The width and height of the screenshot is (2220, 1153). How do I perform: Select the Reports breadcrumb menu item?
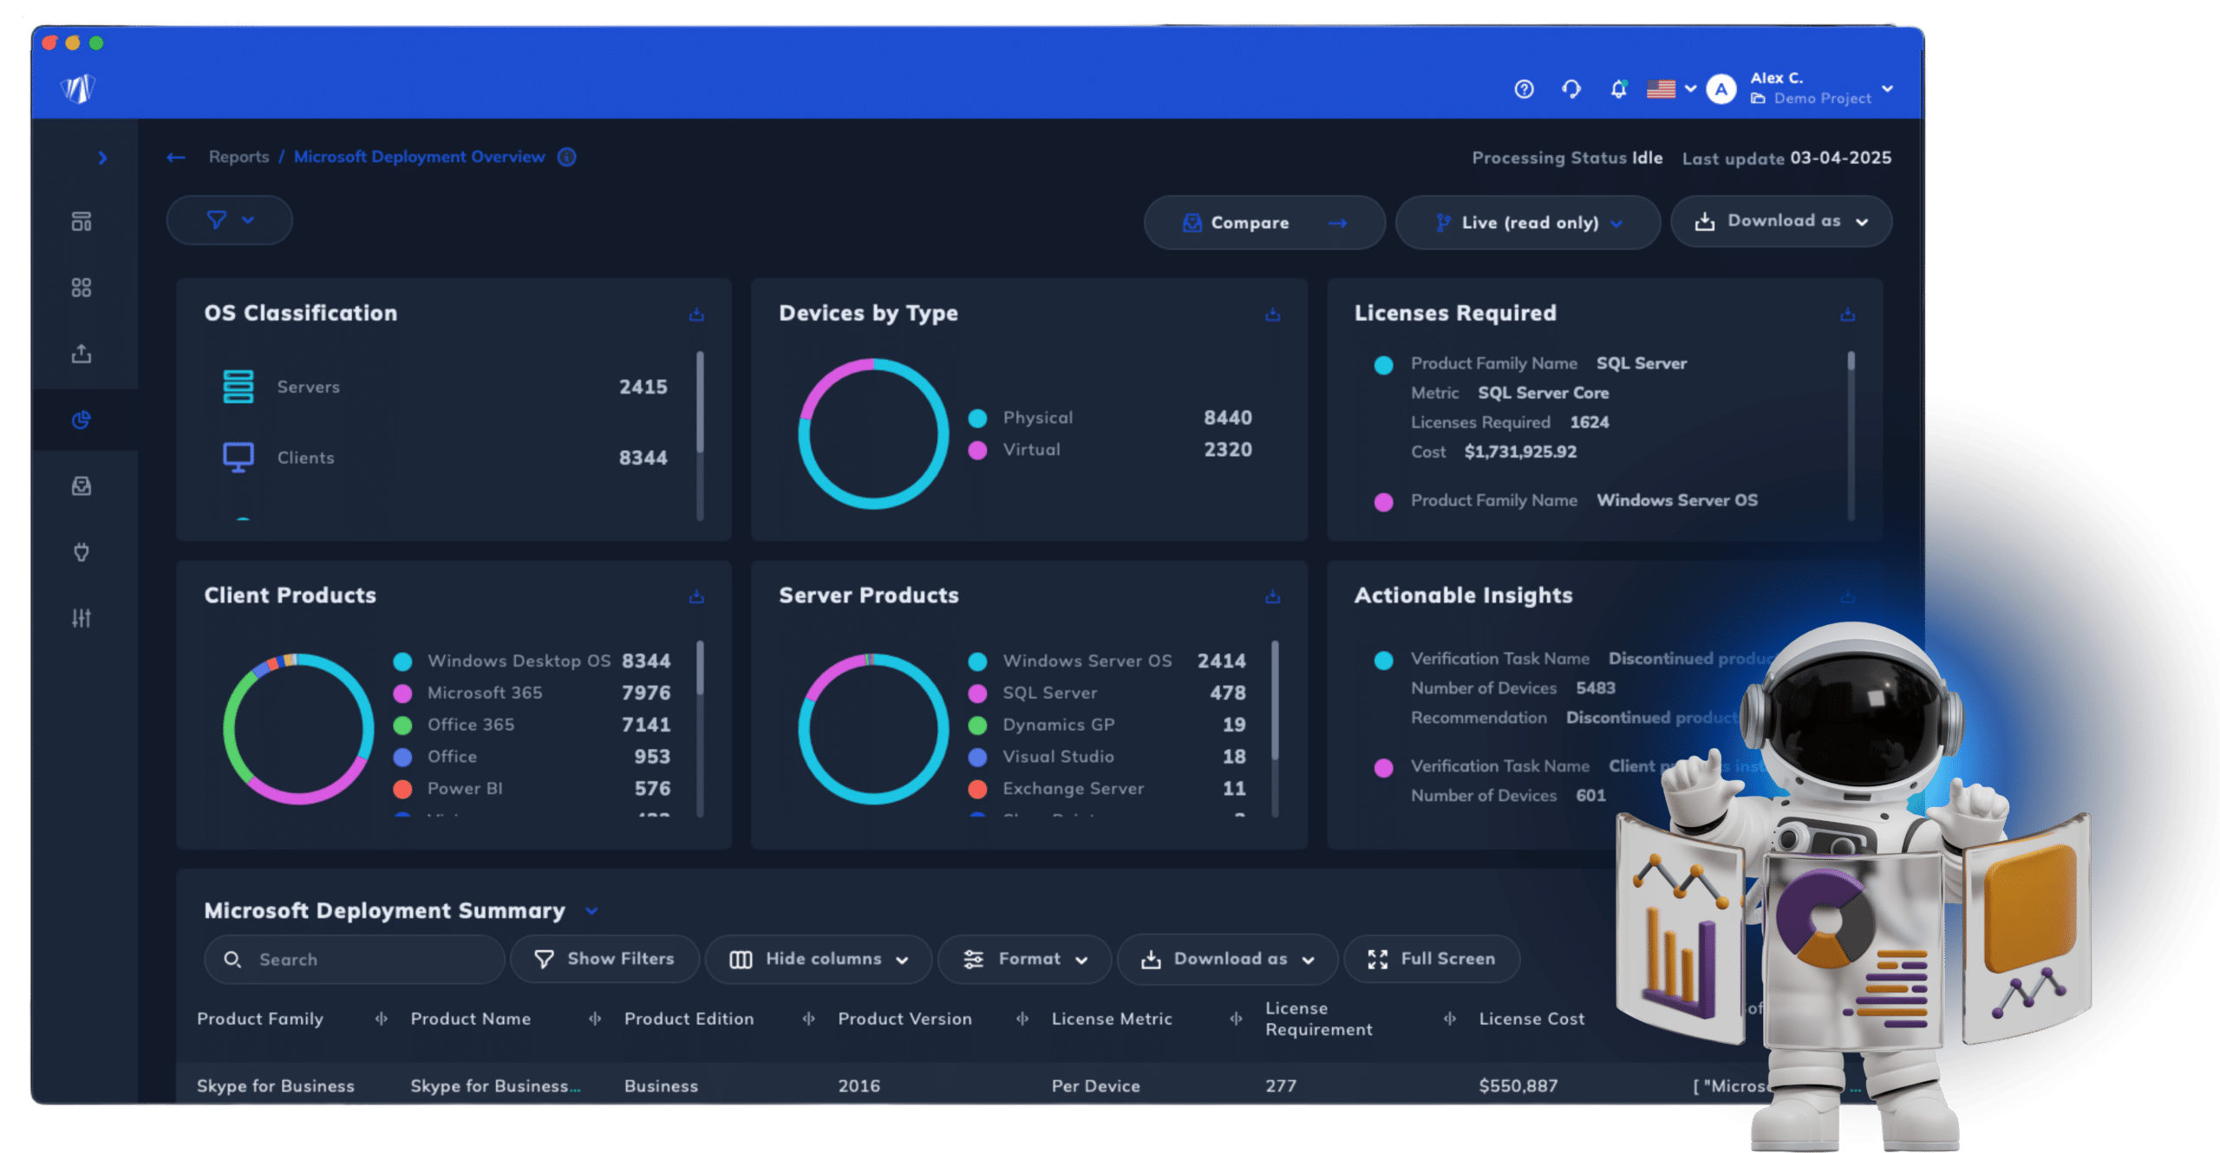point(238,157)
